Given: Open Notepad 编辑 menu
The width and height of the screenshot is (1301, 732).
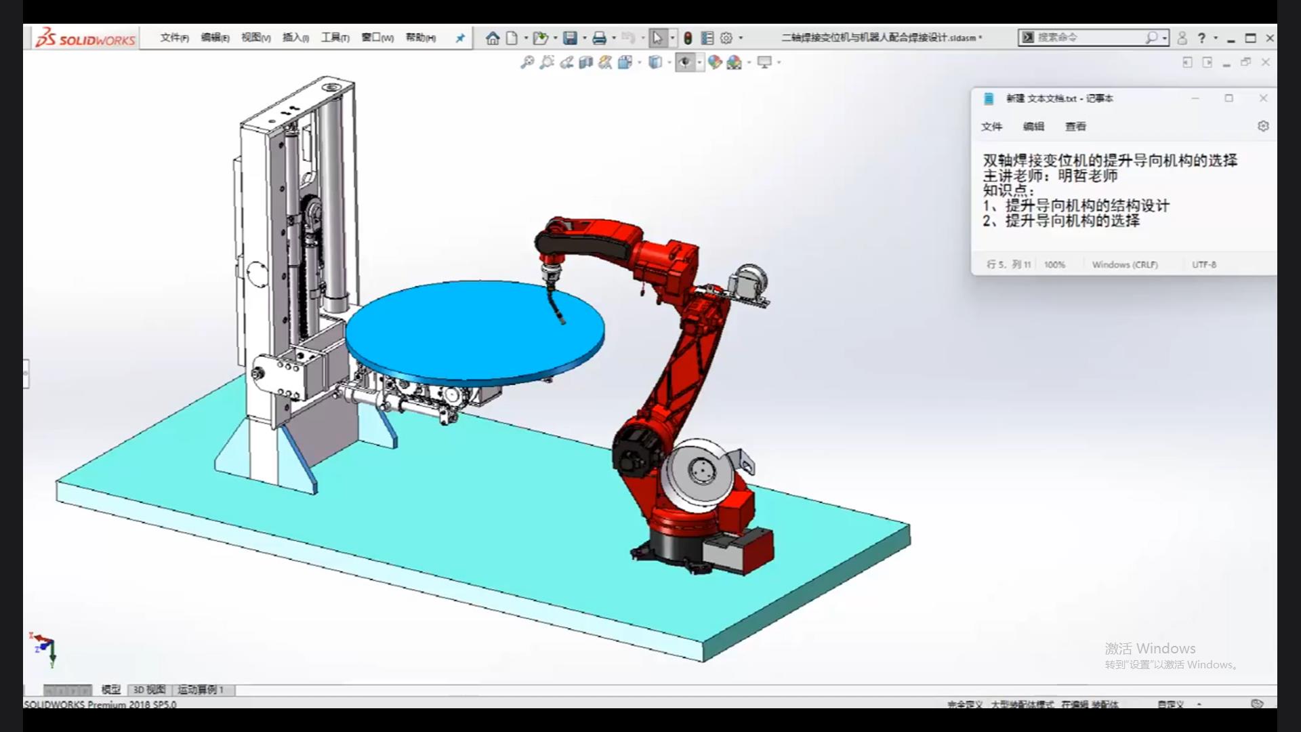Looking at the screenshot, I should pos(1033,127).
